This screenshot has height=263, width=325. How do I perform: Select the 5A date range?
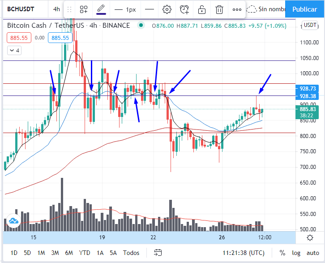point(113,253)
